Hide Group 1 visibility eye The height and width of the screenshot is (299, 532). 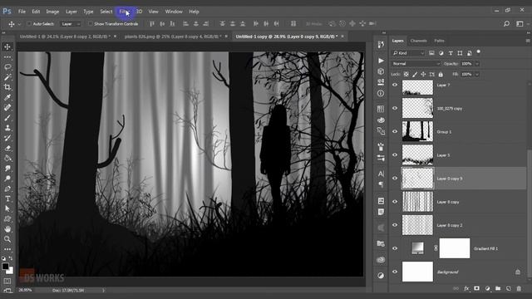coord(395,131)
